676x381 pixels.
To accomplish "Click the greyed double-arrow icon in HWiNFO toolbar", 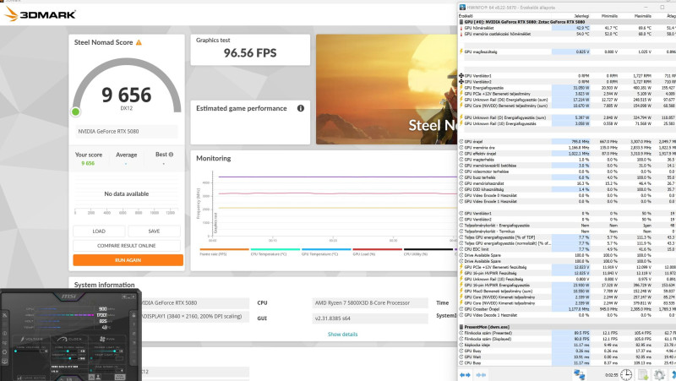I will coord(481,375).
